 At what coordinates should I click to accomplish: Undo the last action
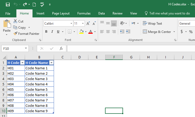[x=16, y=5]
